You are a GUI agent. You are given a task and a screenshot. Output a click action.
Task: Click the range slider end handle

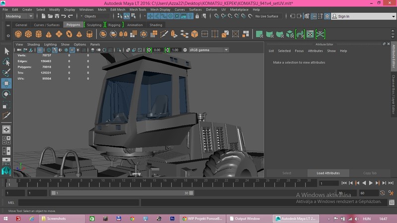pyautogui.click(x=191, y=193)
